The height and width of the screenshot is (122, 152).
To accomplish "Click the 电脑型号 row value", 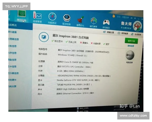I will click(x=84, y=51).
